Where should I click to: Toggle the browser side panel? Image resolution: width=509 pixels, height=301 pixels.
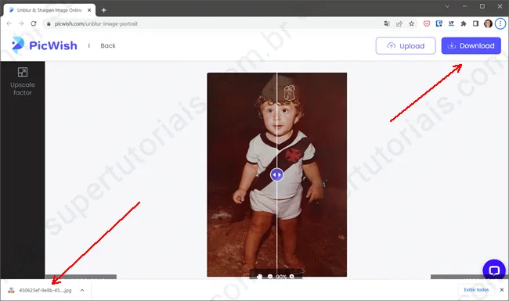coord(475,23)
